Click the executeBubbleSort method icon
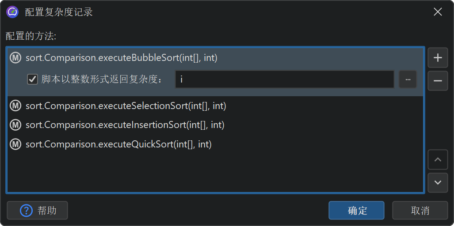 click(x=15, y=58)
